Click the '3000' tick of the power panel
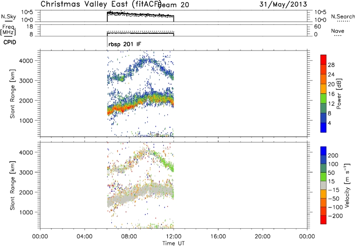This screenshot has width=355, height=246. point(26,81)
